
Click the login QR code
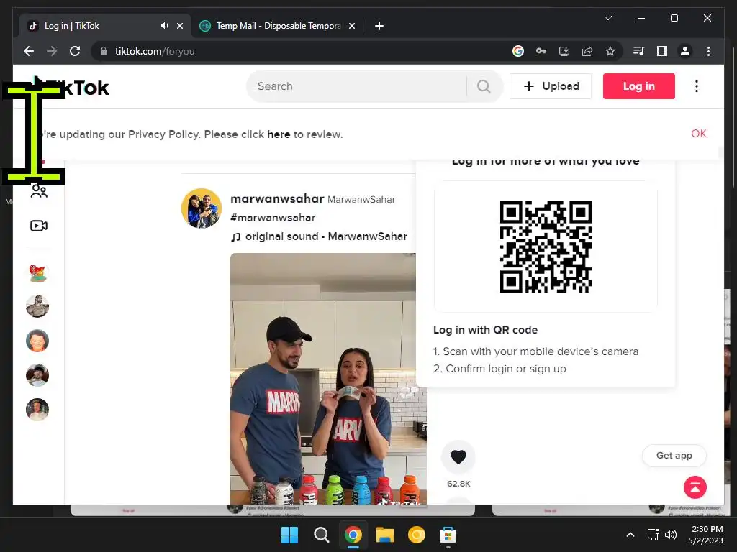pos(546,247)
